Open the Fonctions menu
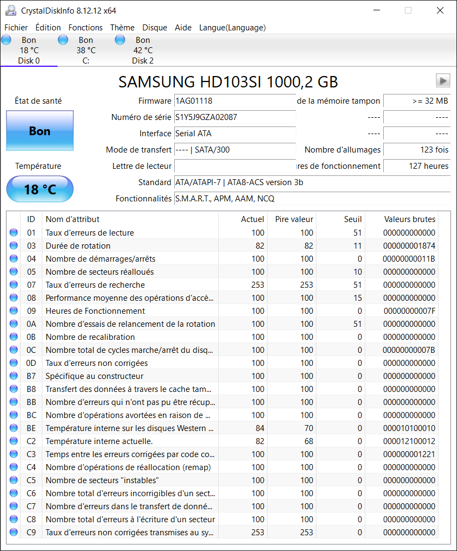This screenshot has width=457, height=551. (x=85, y=27)
